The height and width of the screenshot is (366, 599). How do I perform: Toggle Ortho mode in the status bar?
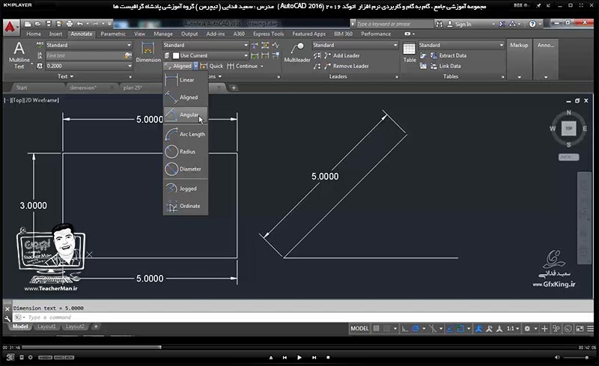405,329
